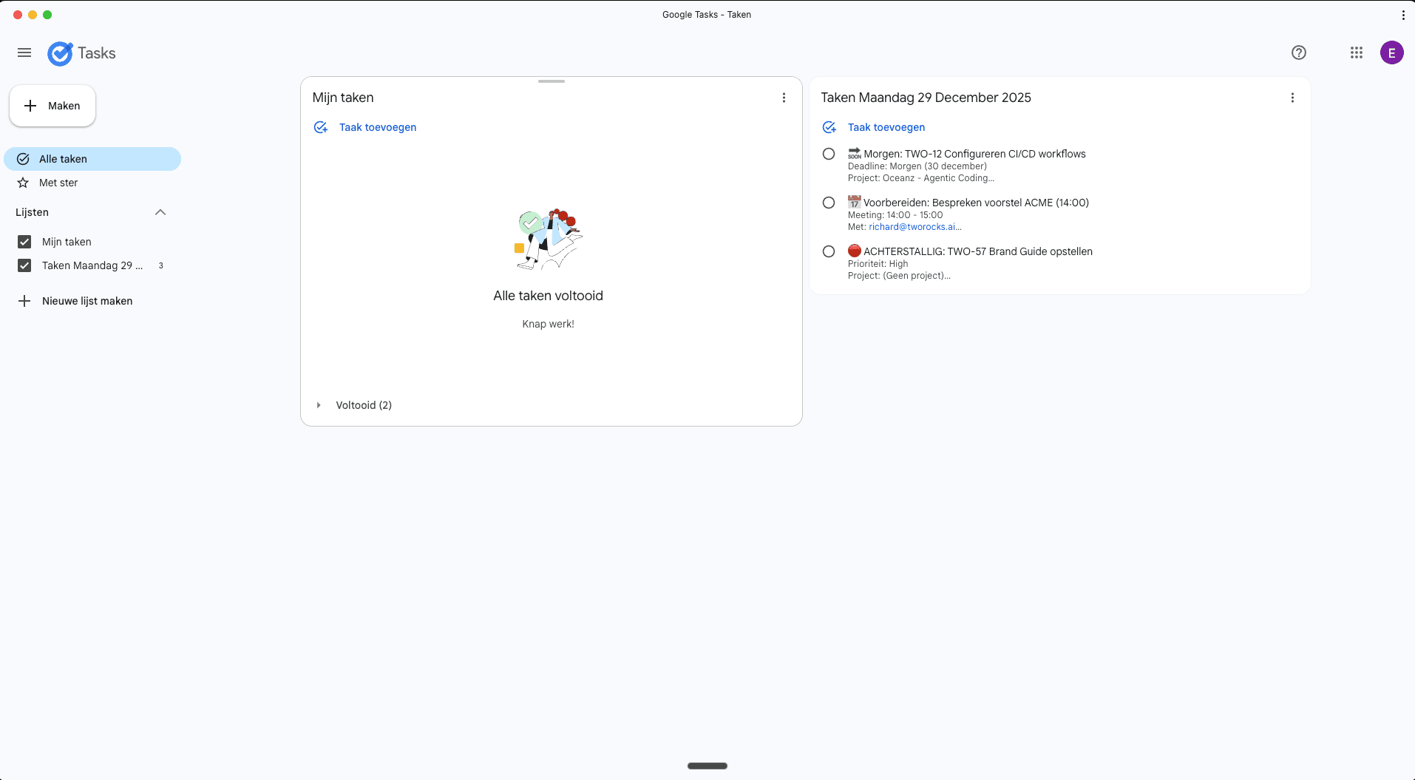
Task: Click the Alle taken checkmark icon
Action: tap(23, 158)
